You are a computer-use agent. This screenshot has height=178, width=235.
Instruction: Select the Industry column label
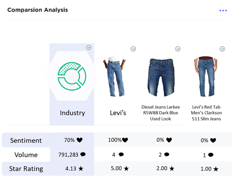click(72, 113)
